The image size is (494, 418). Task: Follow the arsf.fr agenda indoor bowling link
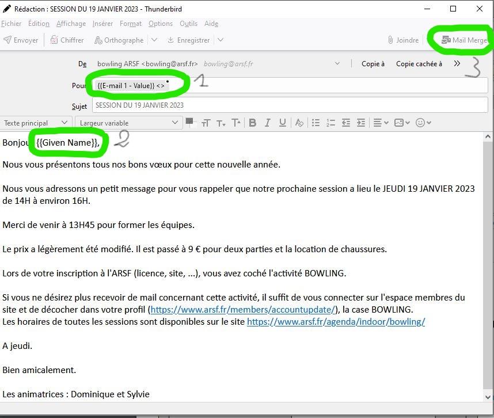click(x=336, y=322)
